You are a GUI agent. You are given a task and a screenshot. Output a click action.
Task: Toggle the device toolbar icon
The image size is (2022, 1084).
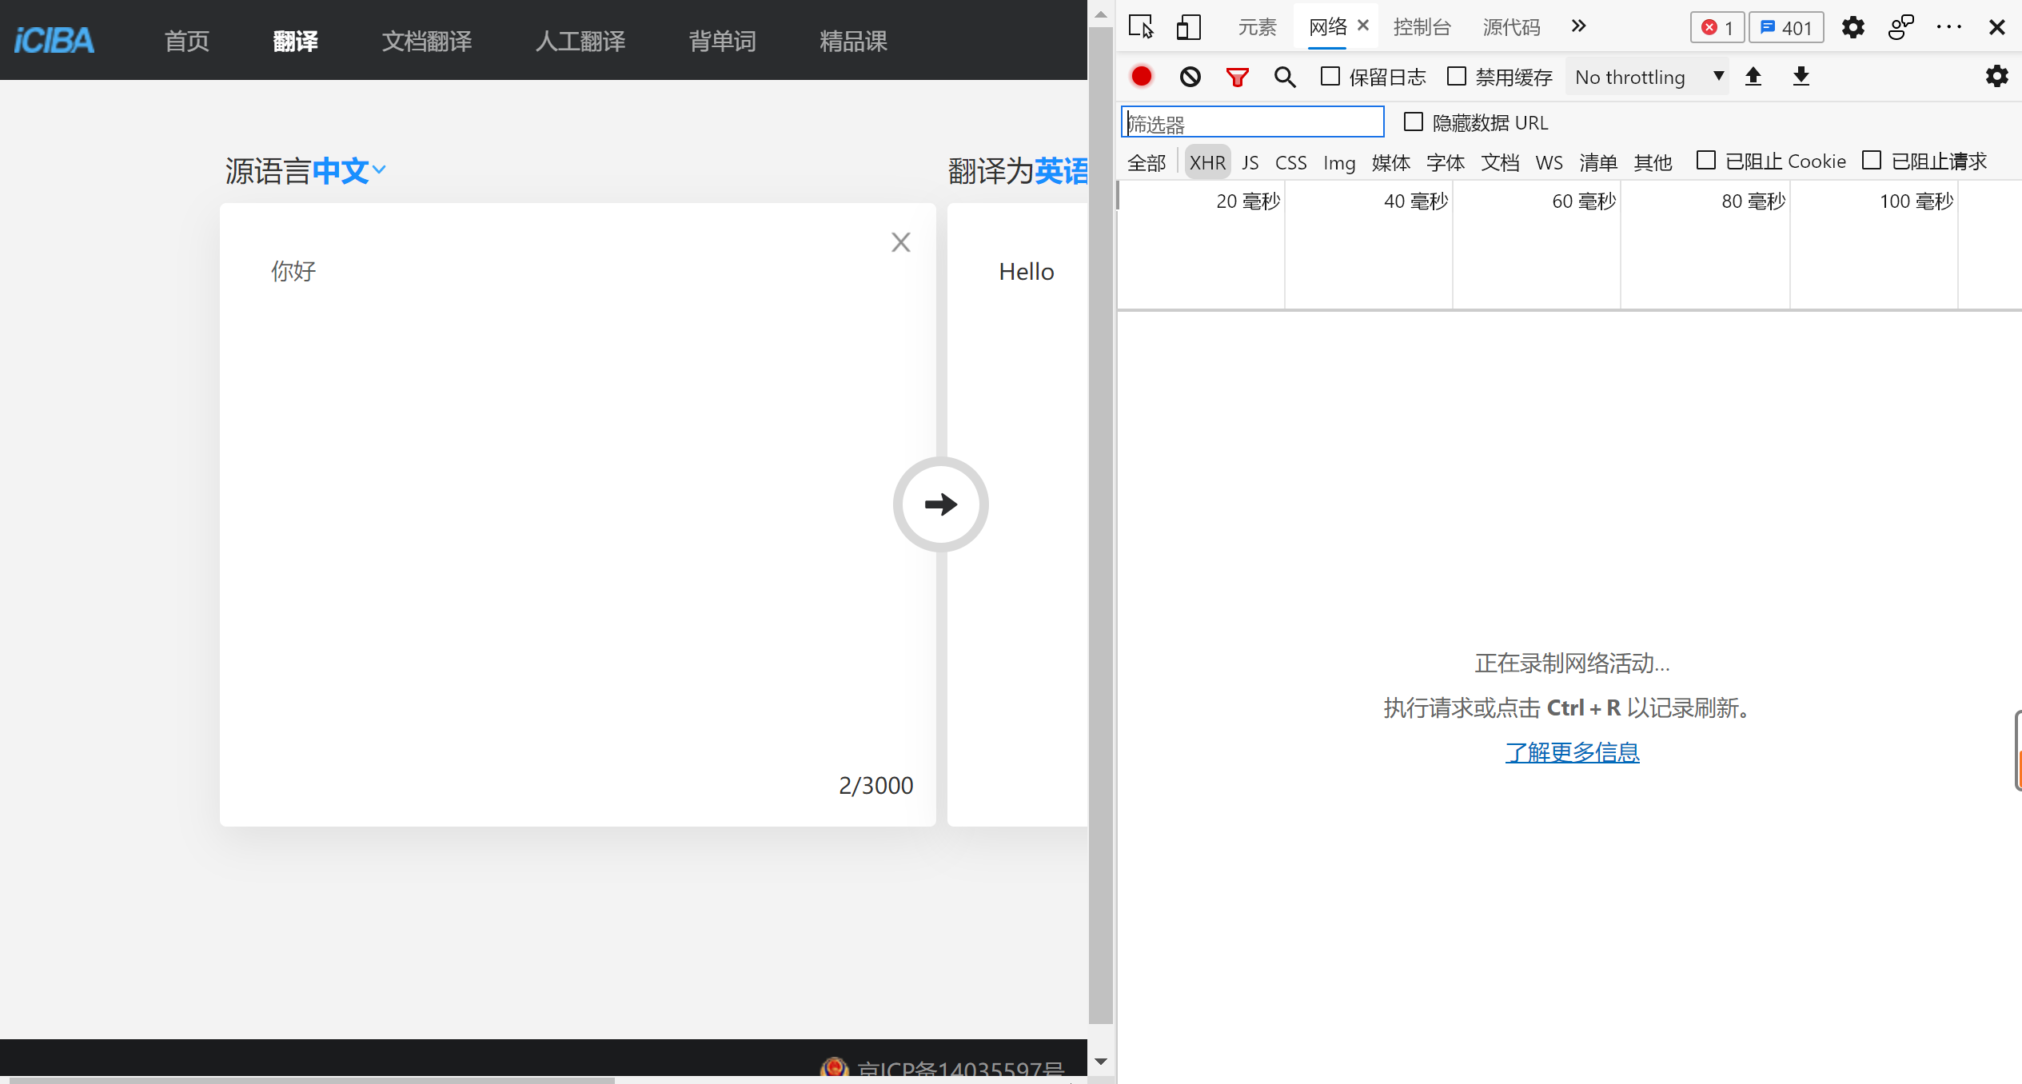tap(1189, 26)
